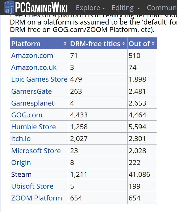The height and width of the screenshot is (212, 177).
Task: Open the Explore dropdown menu
Action: [x=90, y=8]
